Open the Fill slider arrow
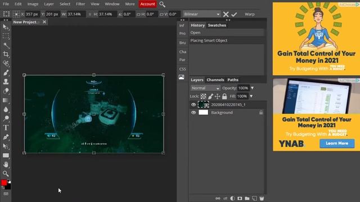The image size is (360, 202). [x=251, y=97]
